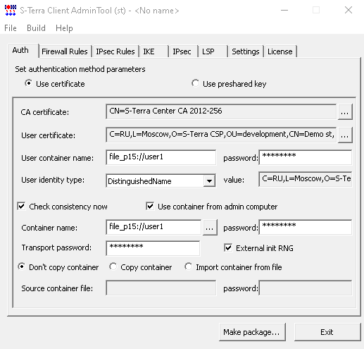Click the User certificate field

[x=221, y=135]
